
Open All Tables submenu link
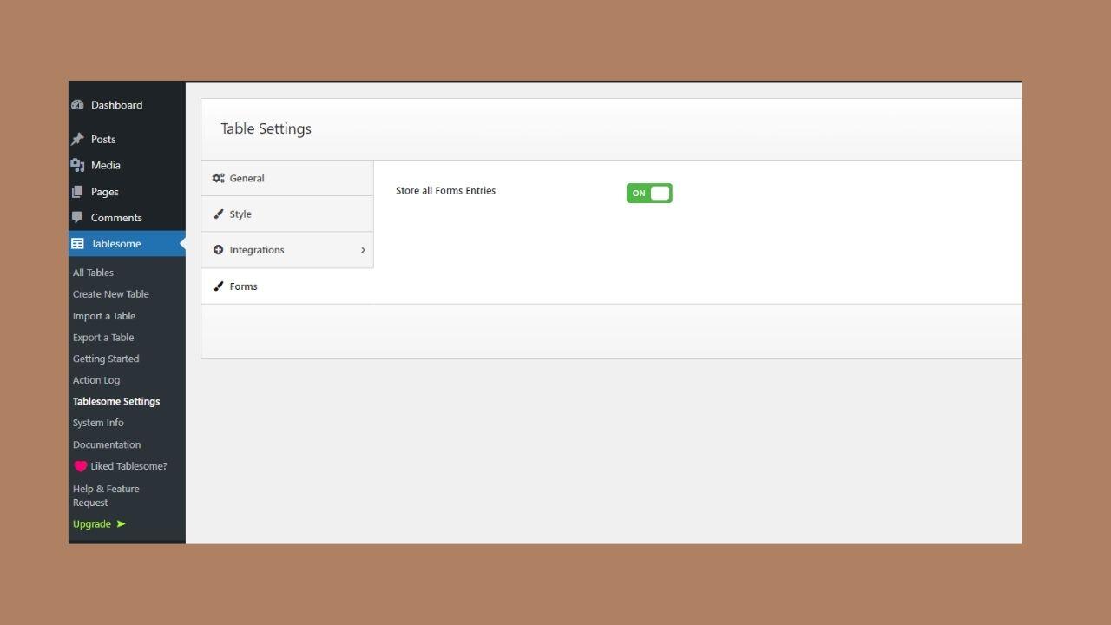click(93, 273)
